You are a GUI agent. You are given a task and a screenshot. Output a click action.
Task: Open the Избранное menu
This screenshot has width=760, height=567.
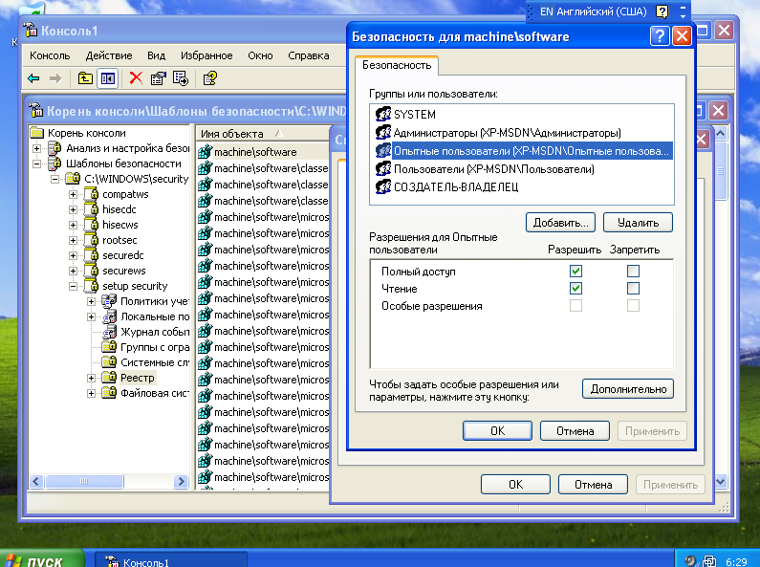206,55
